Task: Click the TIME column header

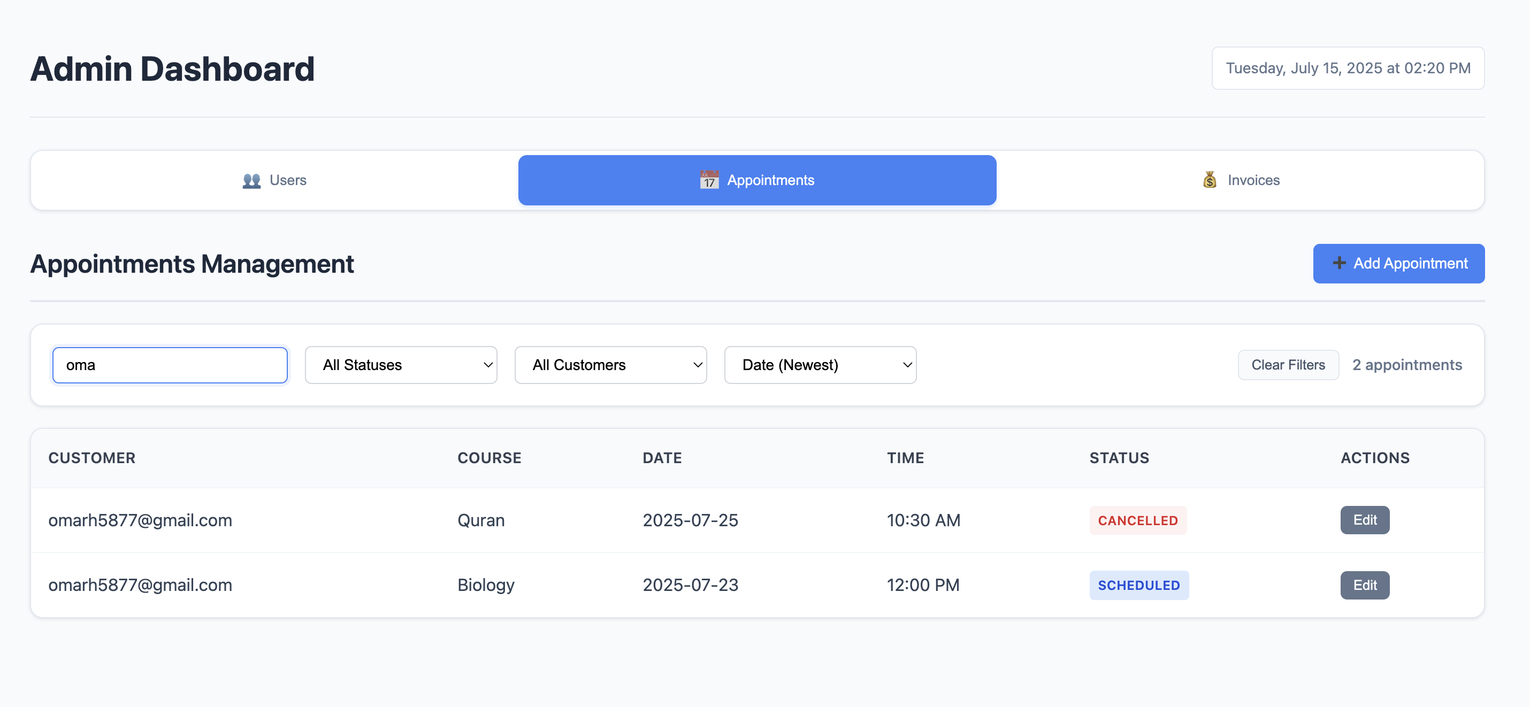Action: 905,458
